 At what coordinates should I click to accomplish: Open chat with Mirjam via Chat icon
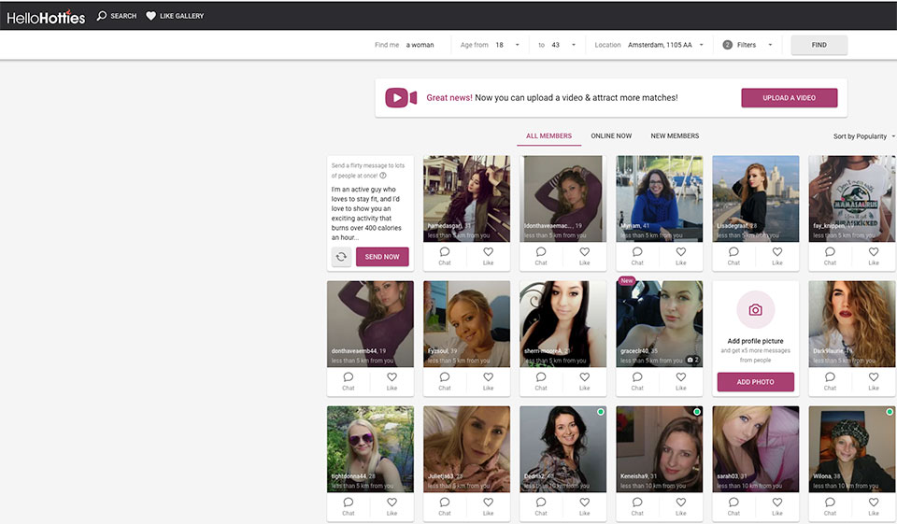637,252
